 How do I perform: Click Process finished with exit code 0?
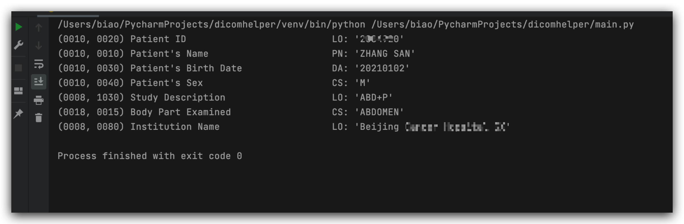(x=150, y=156)
